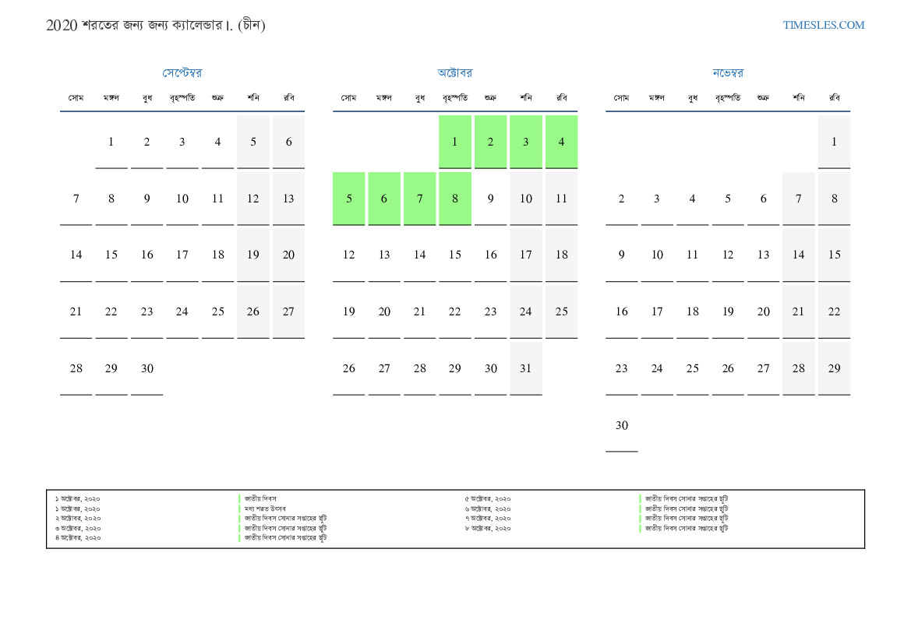Select October 9 in the calendar
This screenshot has width=911, height=644.
point(490,199)
